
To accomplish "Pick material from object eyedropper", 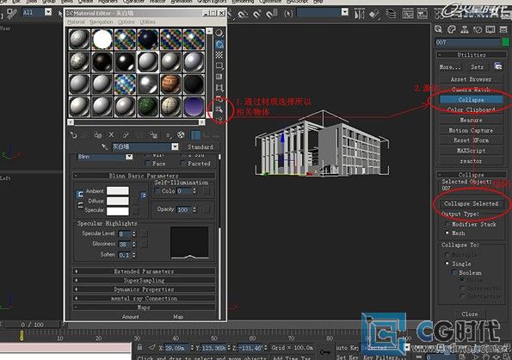I will 104,147.
